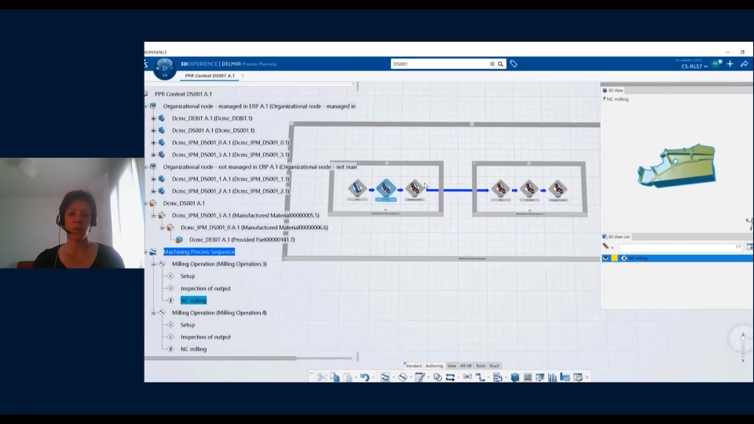This screenshot has width=754, height=424.
Task: Open the Tools toolbar tab
Action: pyautogui.click(x=481, y=366)
